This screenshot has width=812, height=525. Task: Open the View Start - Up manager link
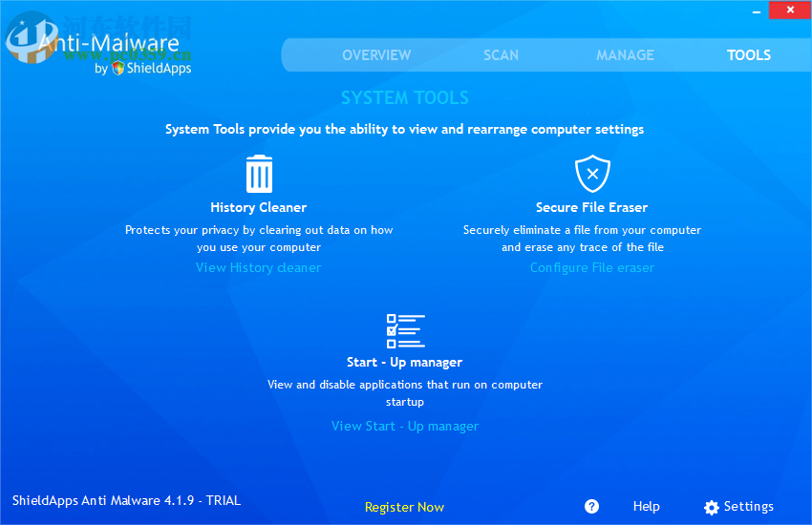405,427
